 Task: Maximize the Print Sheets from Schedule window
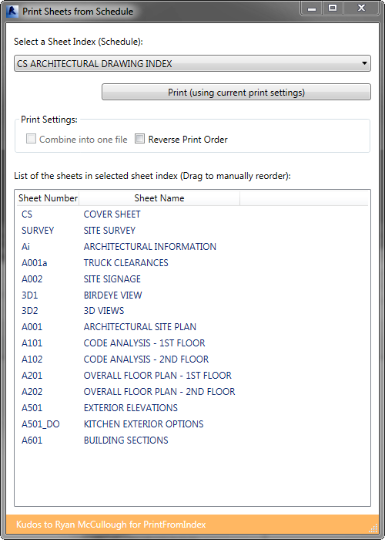coord(333,8)
